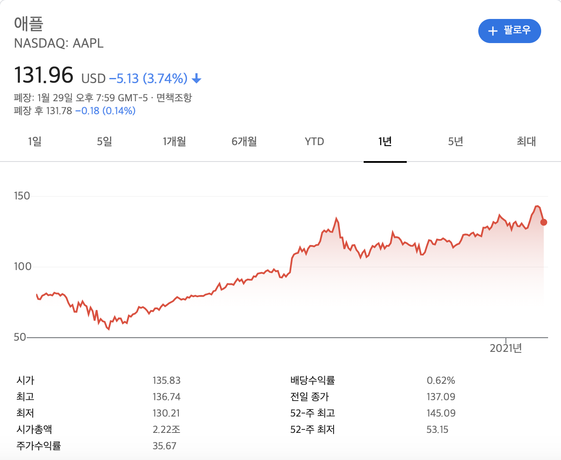
Task: Click the 131.96 current price
Action: point(44,75)
